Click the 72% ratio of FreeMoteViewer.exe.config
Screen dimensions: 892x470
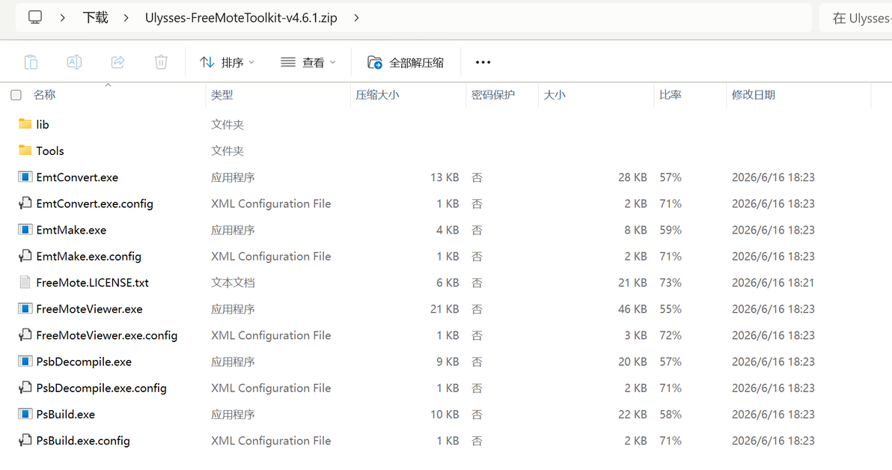coord(670,335)
